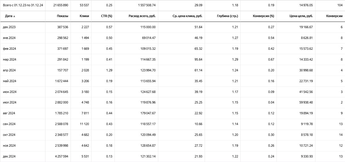Click the дек 2024 row date

pyautogui.click(x=9, y=157)
